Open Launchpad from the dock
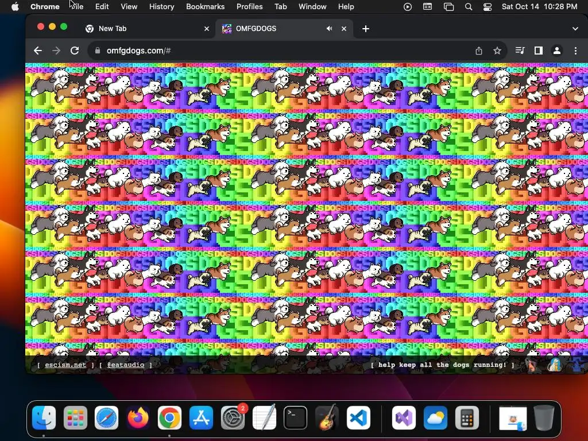 pyautogui.click(x=75, y=417)
